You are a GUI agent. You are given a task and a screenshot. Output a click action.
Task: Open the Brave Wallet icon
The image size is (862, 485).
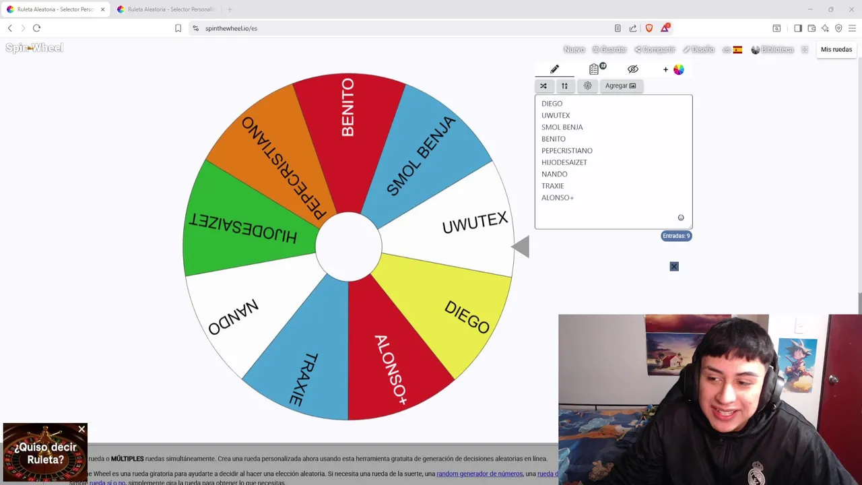(811, 28)
